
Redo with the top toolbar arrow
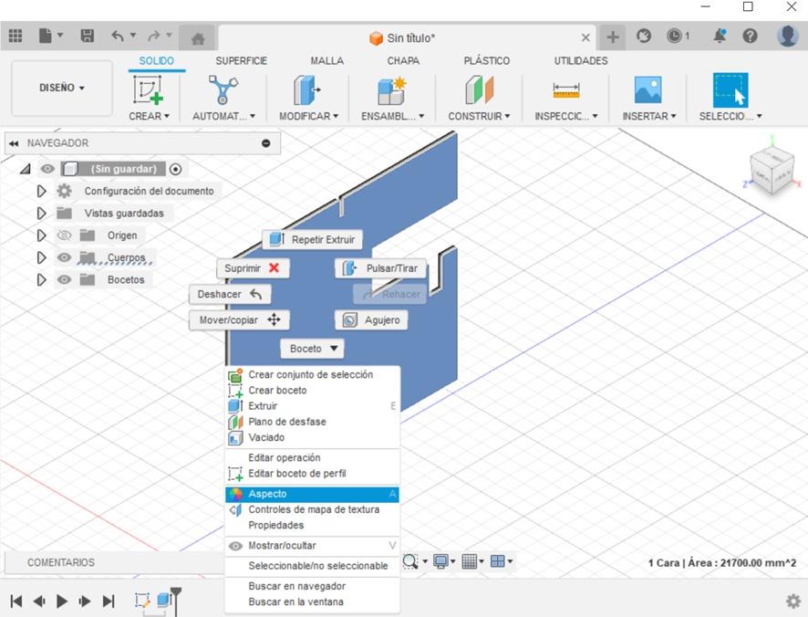[x=153, y=36]
